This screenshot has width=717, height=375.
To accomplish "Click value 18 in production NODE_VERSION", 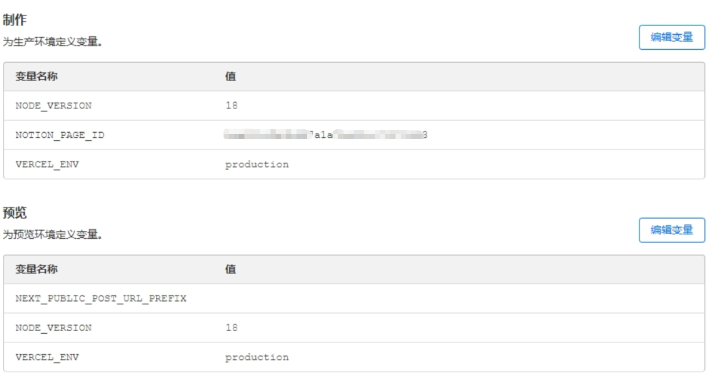I will point(231,105).
